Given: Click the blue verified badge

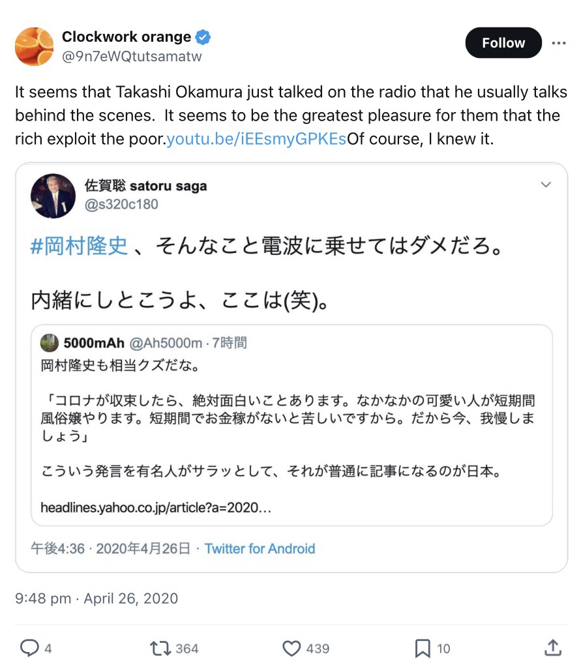Looking at the screenshot, I should 203,37.
